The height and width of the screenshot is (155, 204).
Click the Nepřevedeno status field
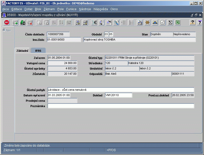184,34
